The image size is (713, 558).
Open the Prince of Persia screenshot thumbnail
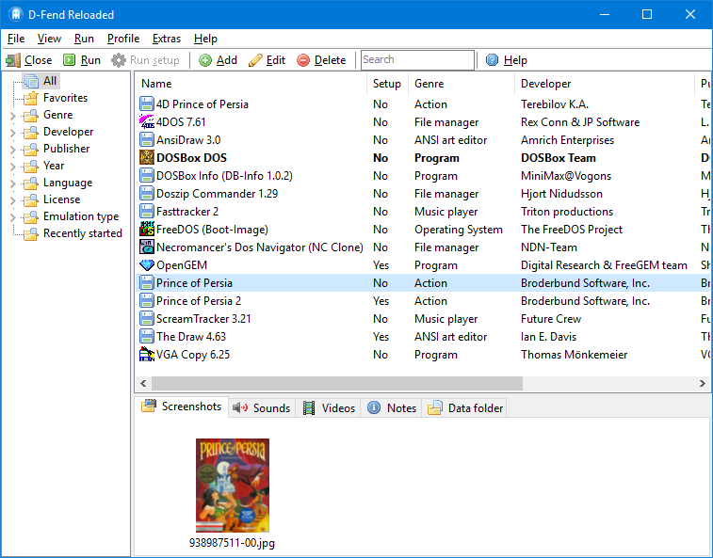tap(232, 486)
